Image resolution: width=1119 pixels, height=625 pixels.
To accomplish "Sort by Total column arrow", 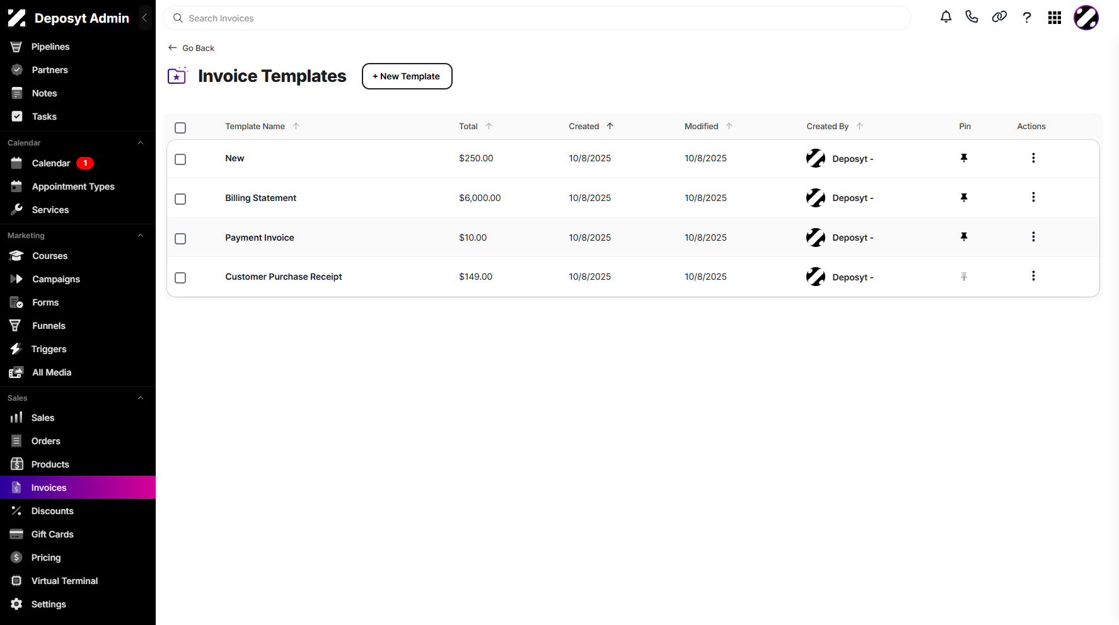I will [x=489, y=126].
